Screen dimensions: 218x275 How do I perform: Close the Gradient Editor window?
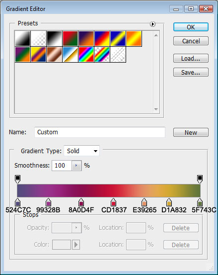[x=206, y=8]
